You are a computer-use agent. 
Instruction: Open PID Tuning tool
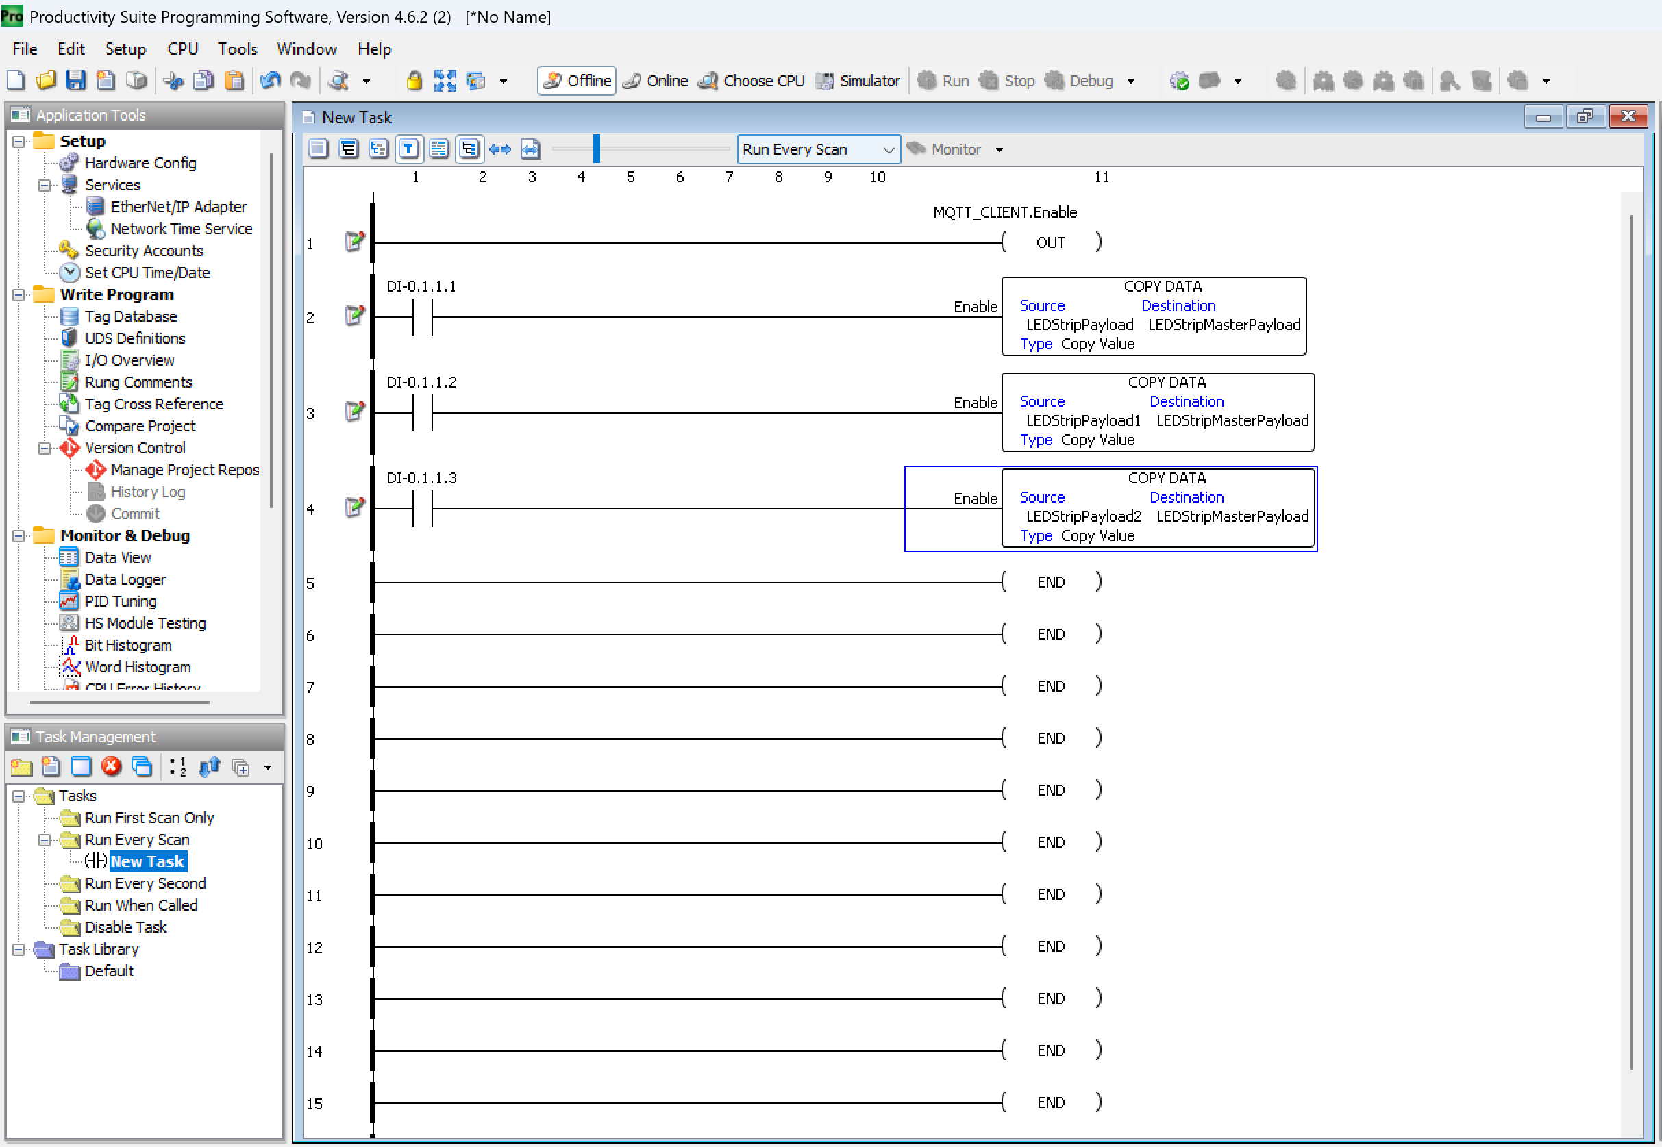tap(121, 601)
